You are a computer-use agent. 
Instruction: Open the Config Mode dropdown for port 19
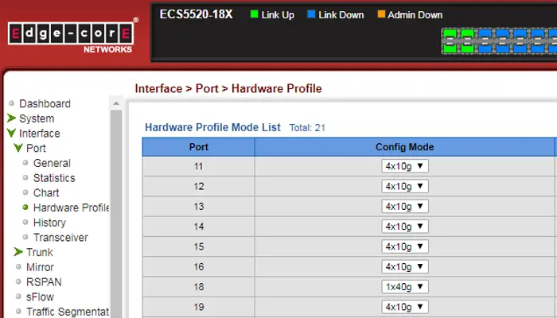[405, 307]
